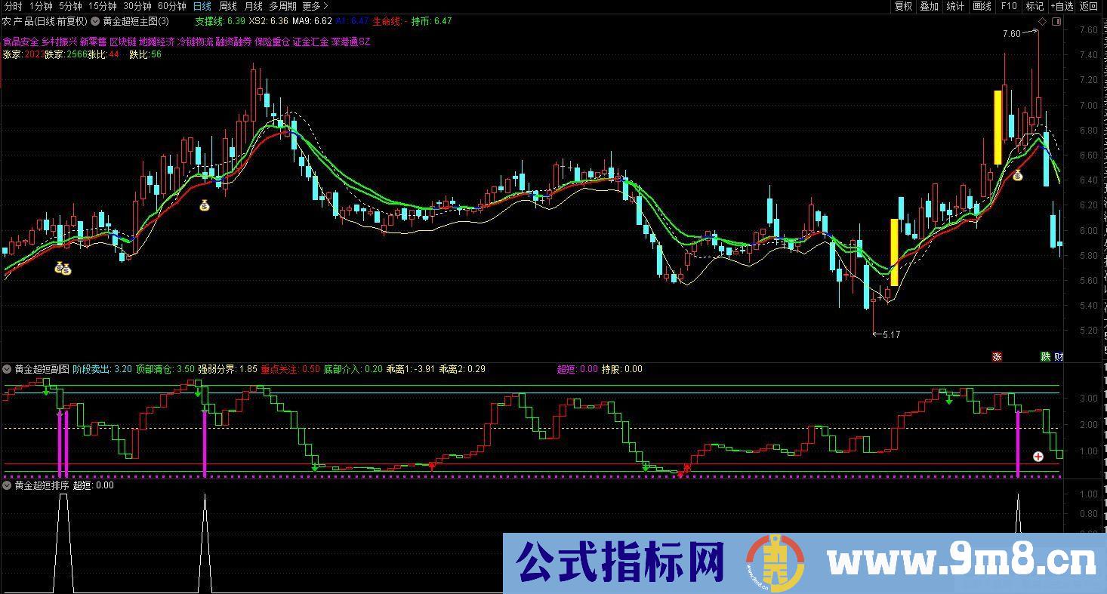1107x594 pixels.
Task: Choose the 30分钟 chart period
Action: [x=137, y=6]
